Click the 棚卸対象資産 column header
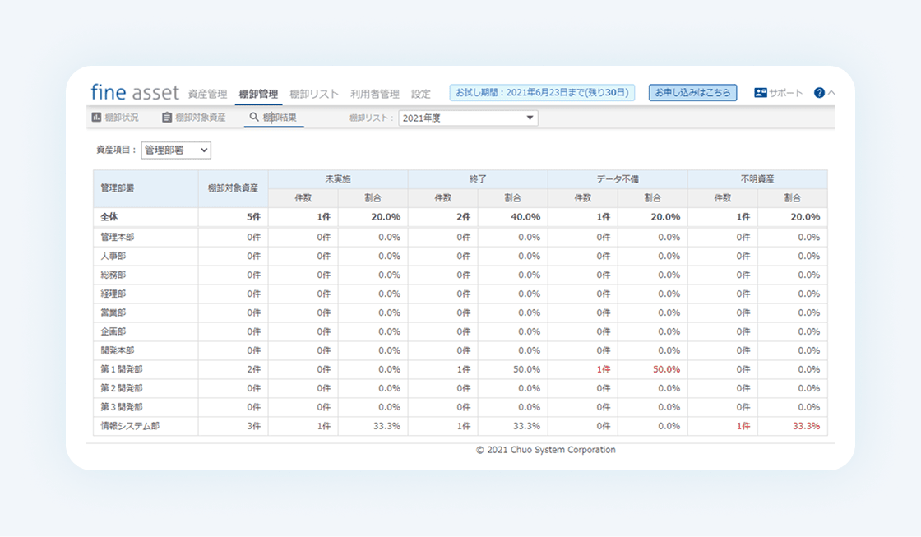This screenshot has height=537, width=921. point(234,188)
